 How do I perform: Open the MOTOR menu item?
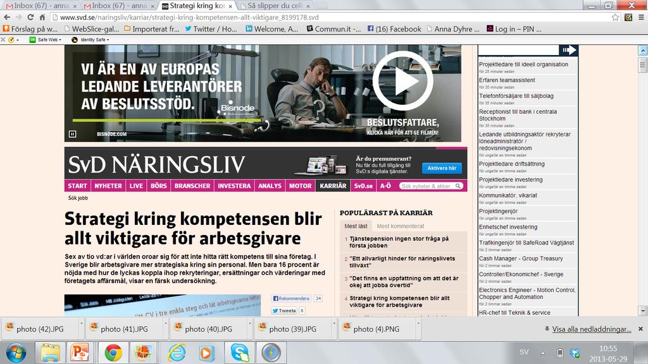coord(301,186)
